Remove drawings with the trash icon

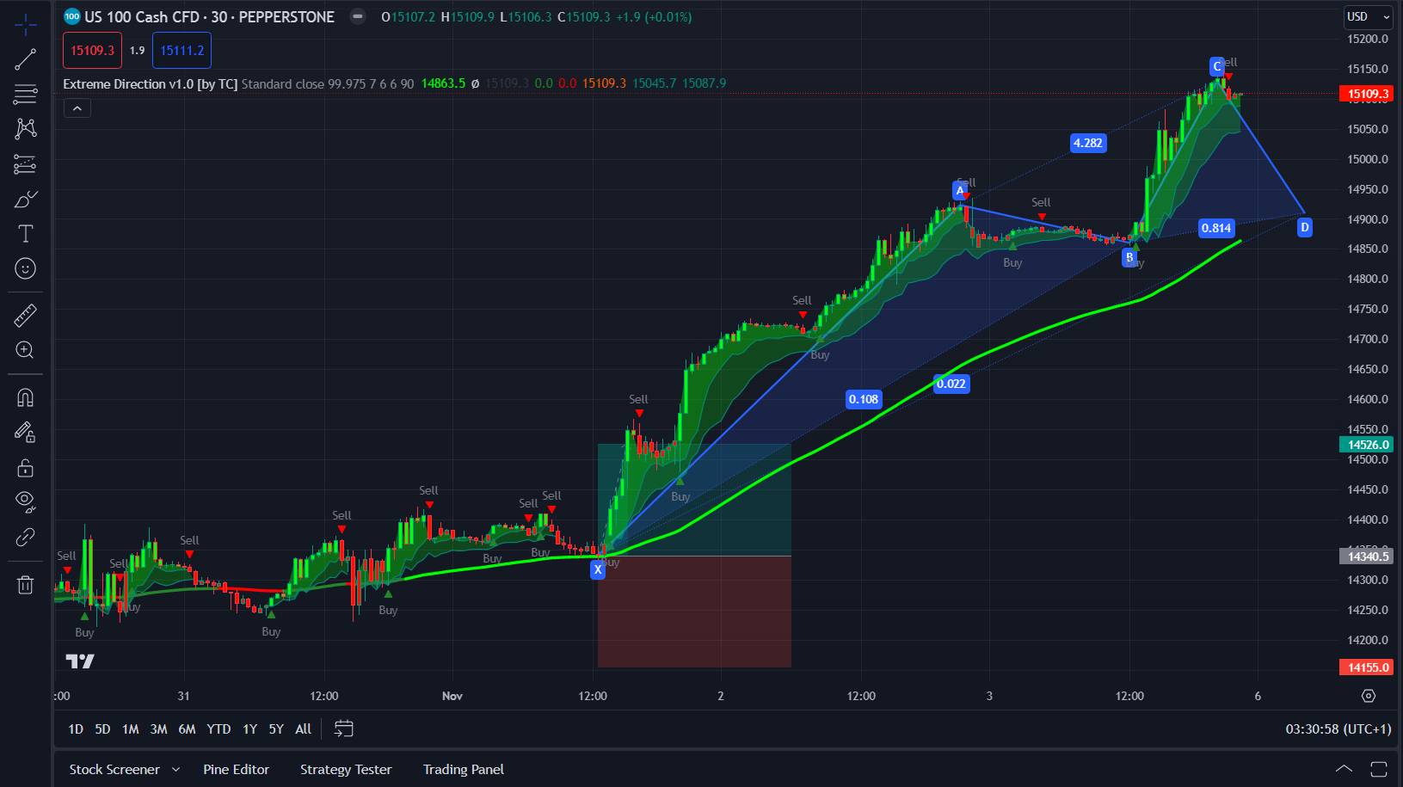(25, 585)
